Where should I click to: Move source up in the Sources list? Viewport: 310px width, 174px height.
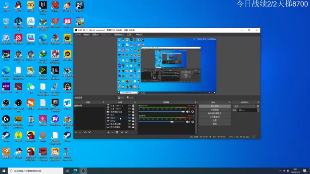point(122,132)
